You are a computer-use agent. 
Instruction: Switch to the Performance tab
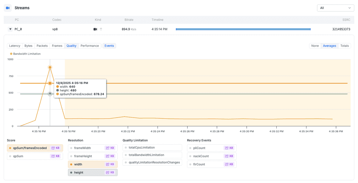coord(89,46)
